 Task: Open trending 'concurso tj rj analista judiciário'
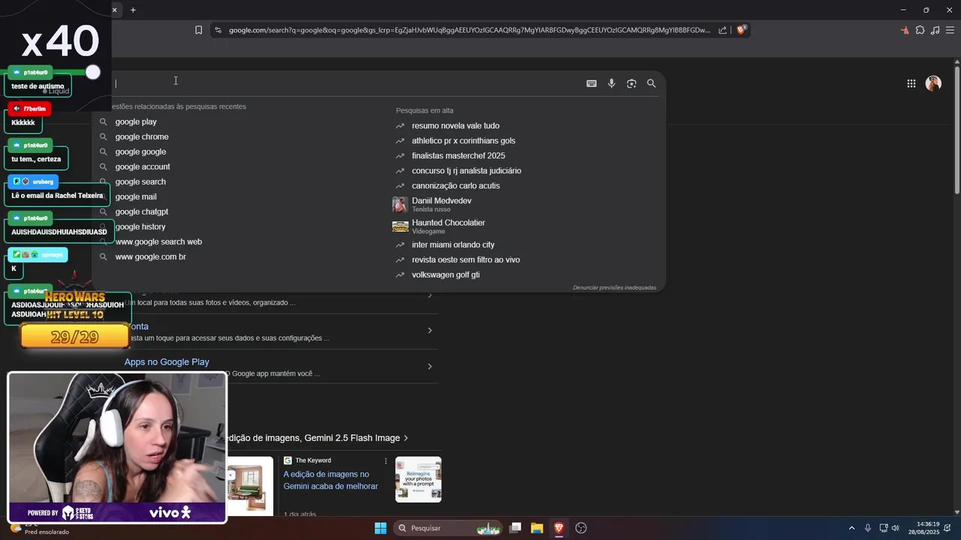(466, 170)
